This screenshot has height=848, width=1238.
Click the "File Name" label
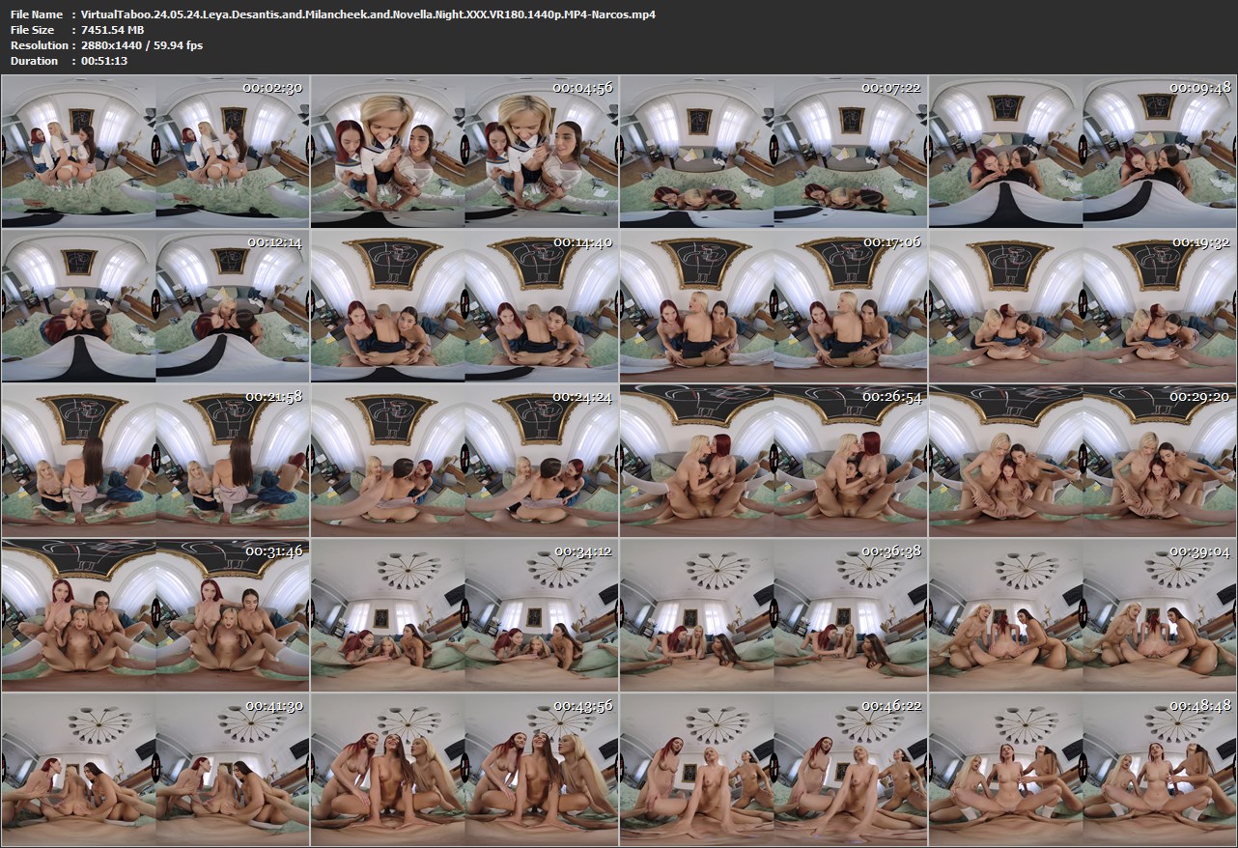[37, 14]
